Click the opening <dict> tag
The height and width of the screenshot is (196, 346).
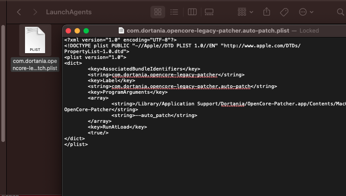(x=73, y=63)
